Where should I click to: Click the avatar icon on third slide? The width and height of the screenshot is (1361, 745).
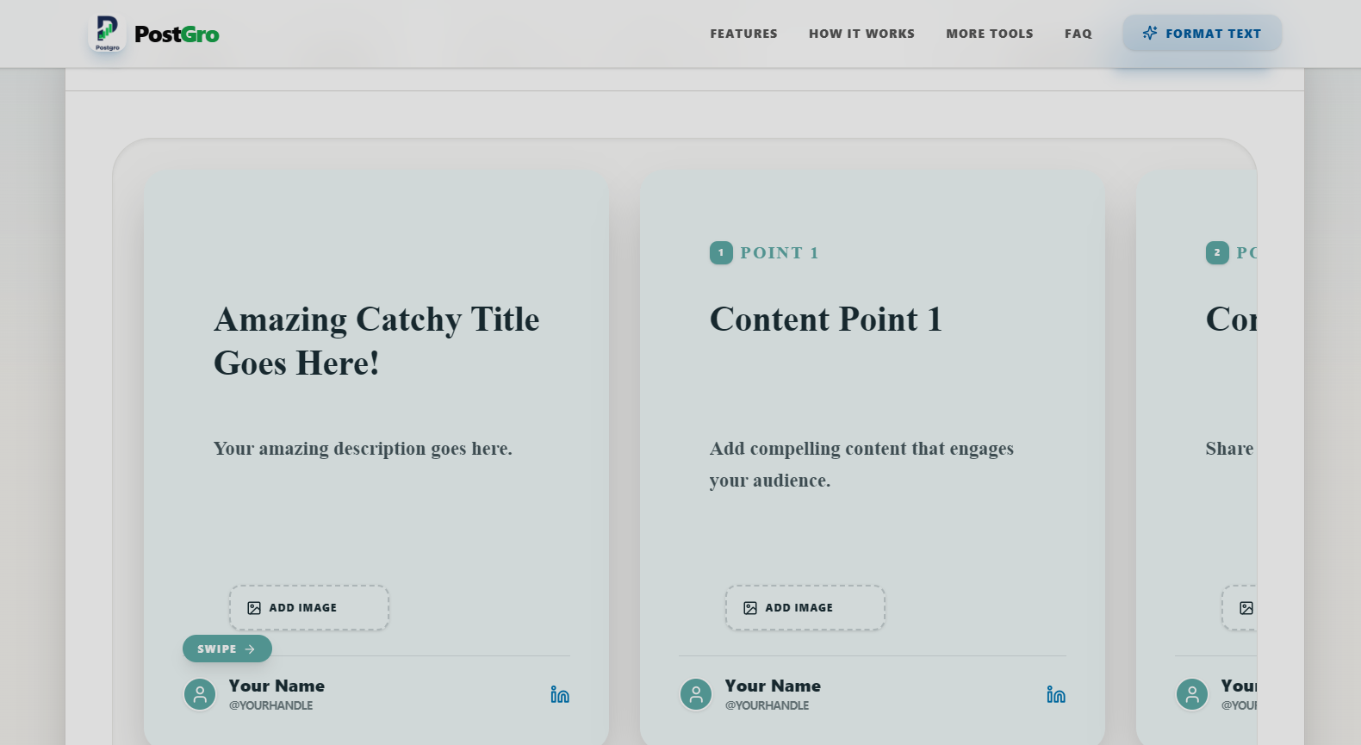coord(1192,694)
